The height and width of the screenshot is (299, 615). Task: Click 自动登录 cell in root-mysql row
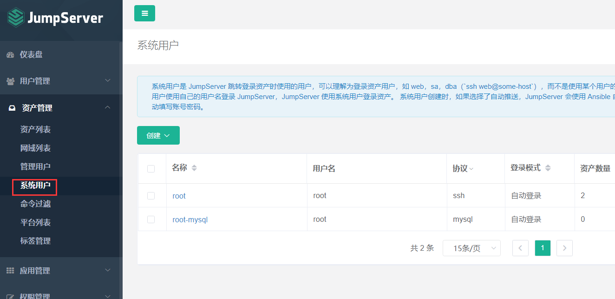[x=526, y=219]
